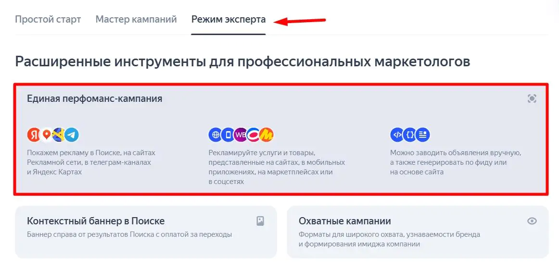
Task: Open the Охватные кампании card
Action: tap(418, 232)
